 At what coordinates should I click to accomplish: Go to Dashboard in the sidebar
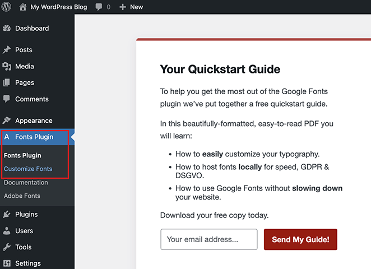click(32, 29)
